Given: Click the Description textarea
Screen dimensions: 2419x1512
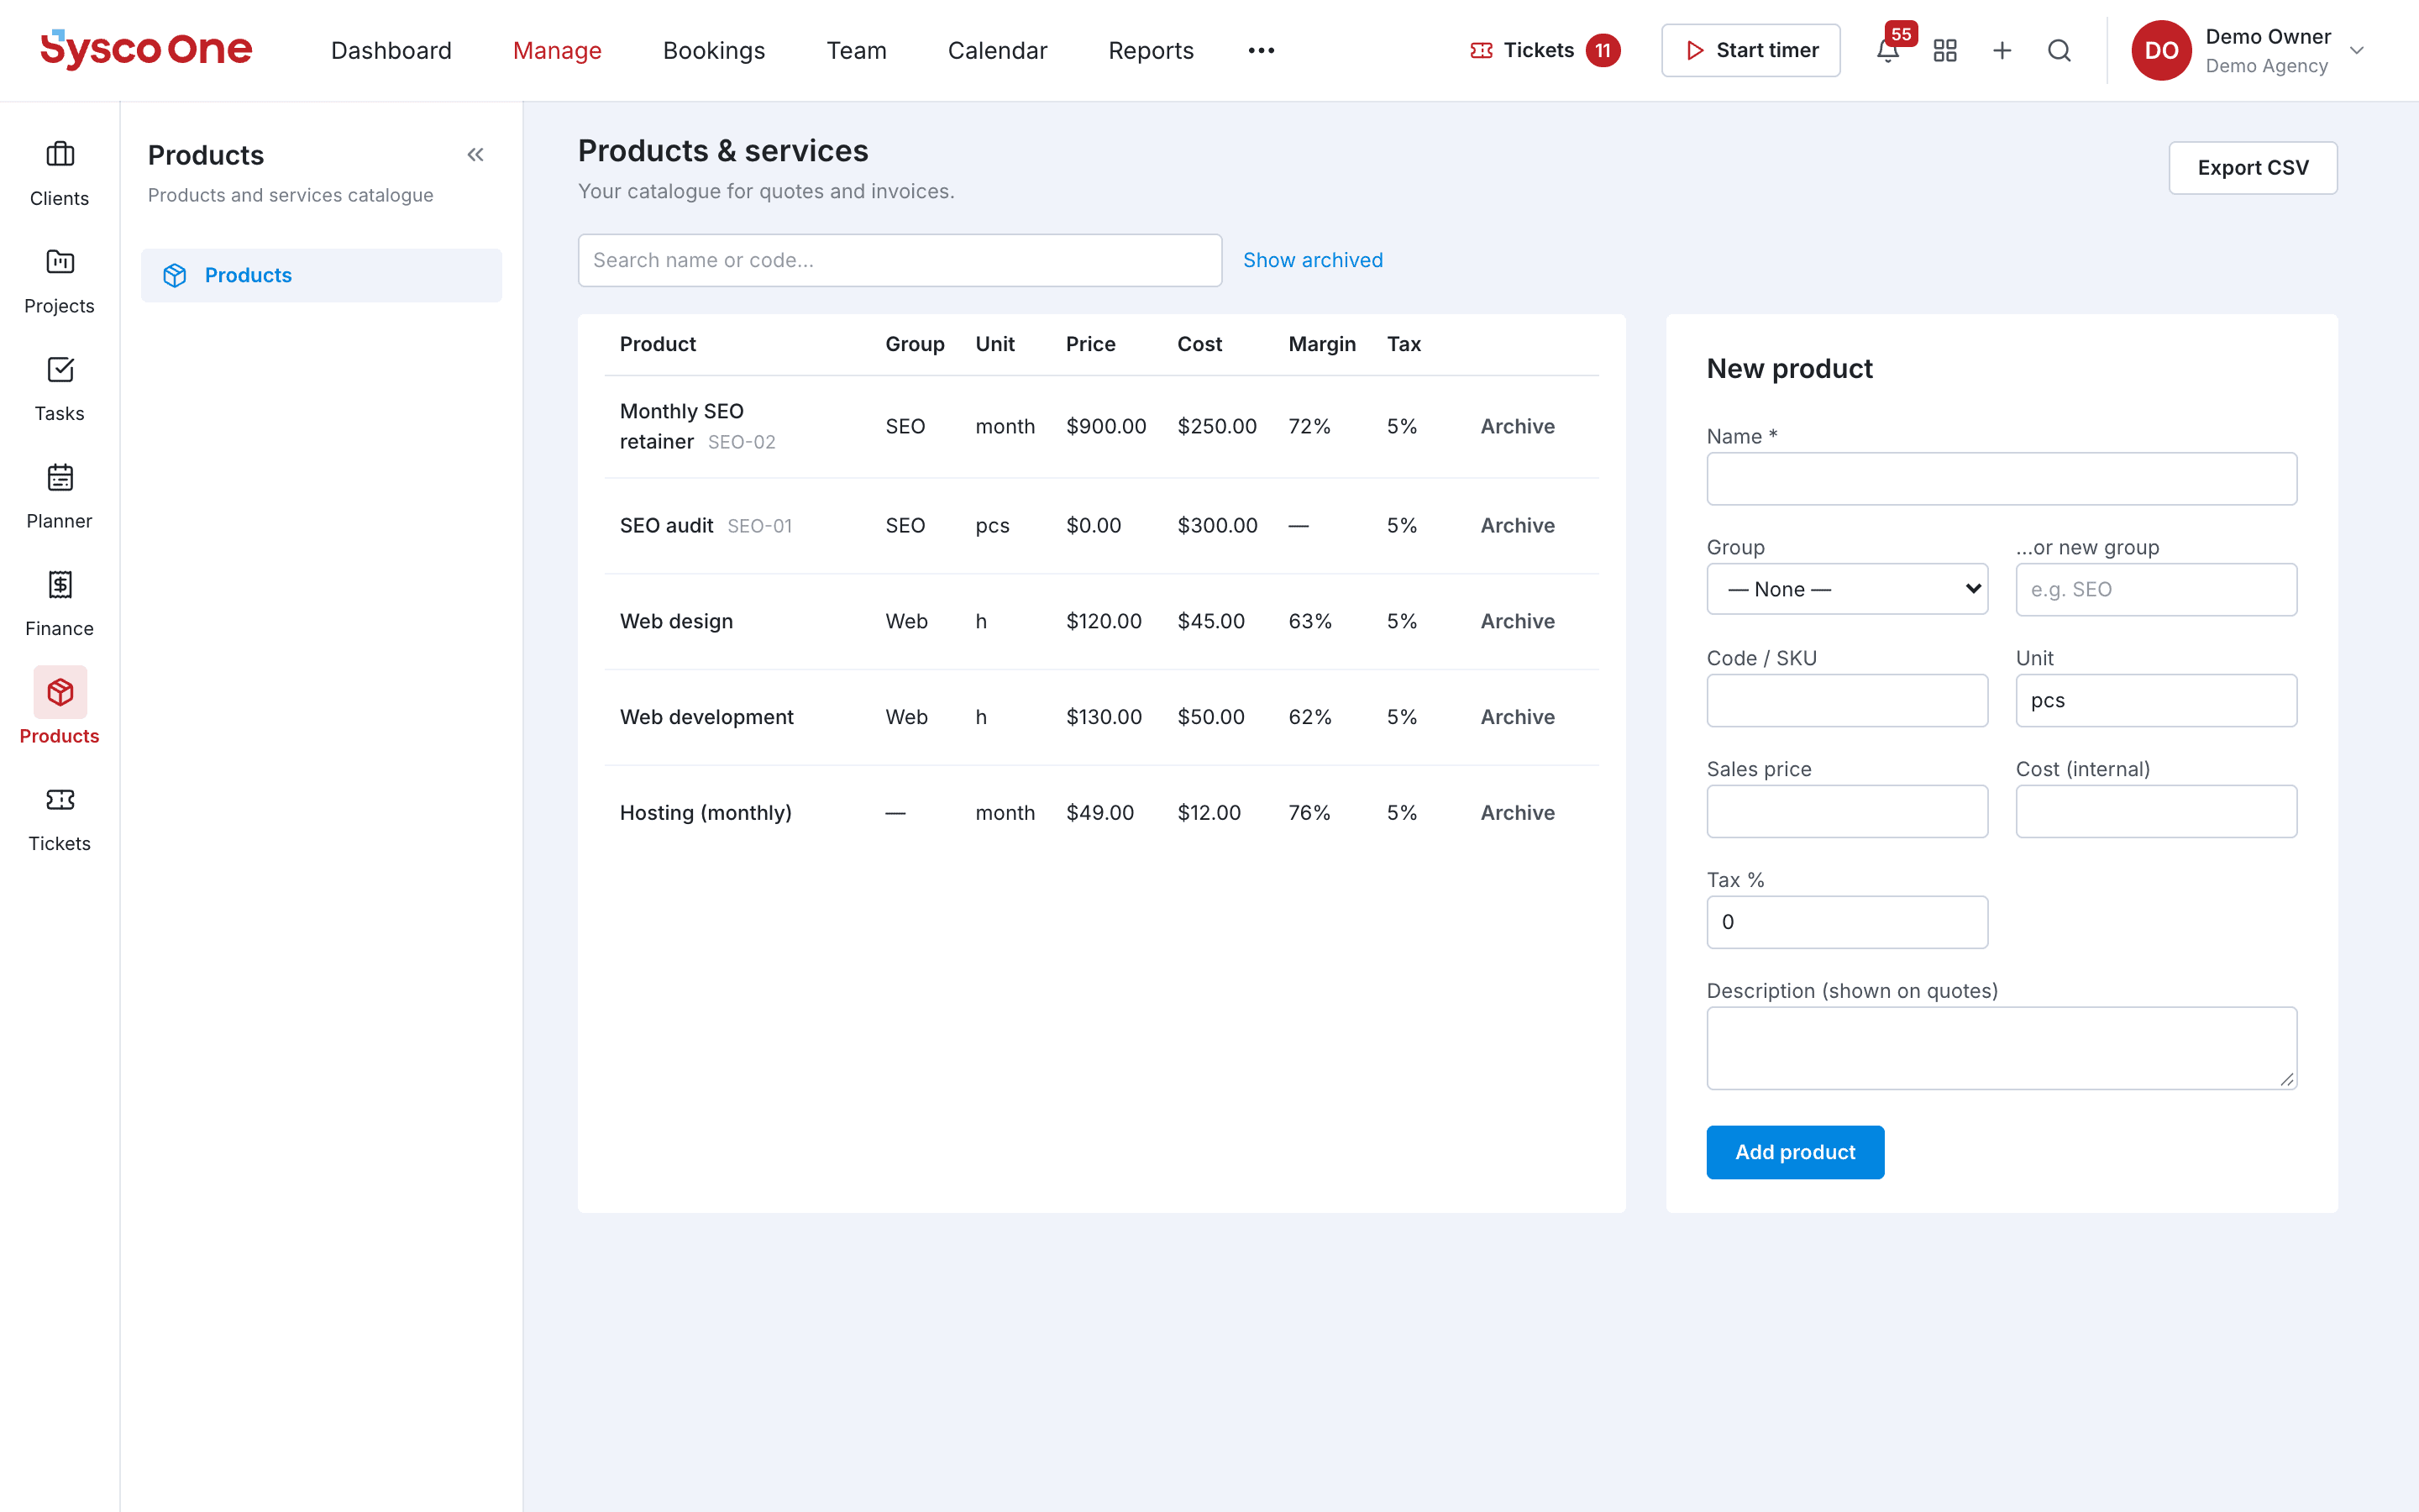Looking at the screenshot, I should [2002, 1048].
